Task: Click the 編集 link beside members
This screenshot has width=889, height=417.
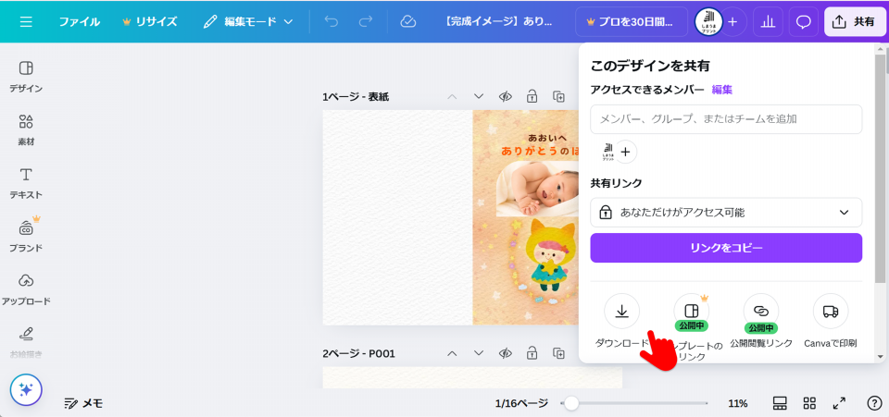Action: pos(721,90)
